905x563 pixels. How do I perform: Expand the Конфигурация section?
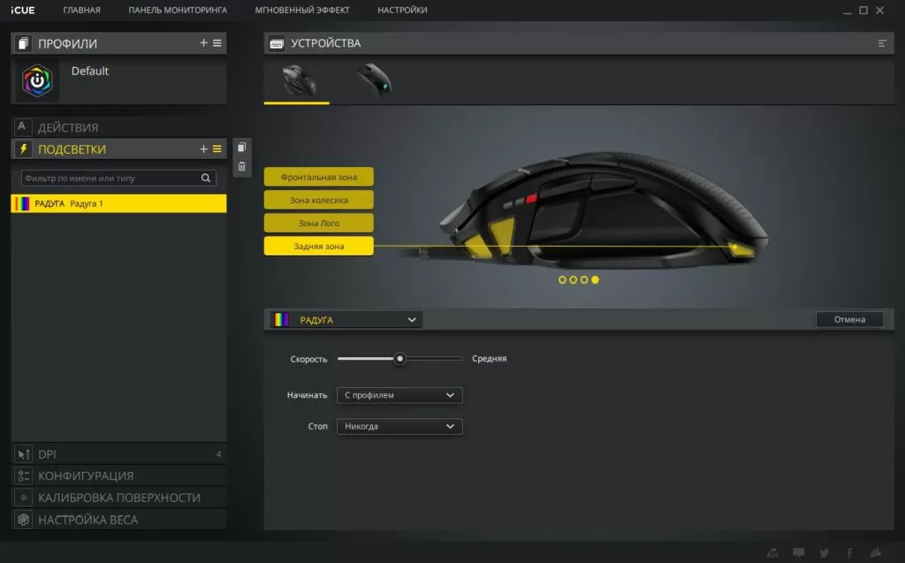(118, 476)
